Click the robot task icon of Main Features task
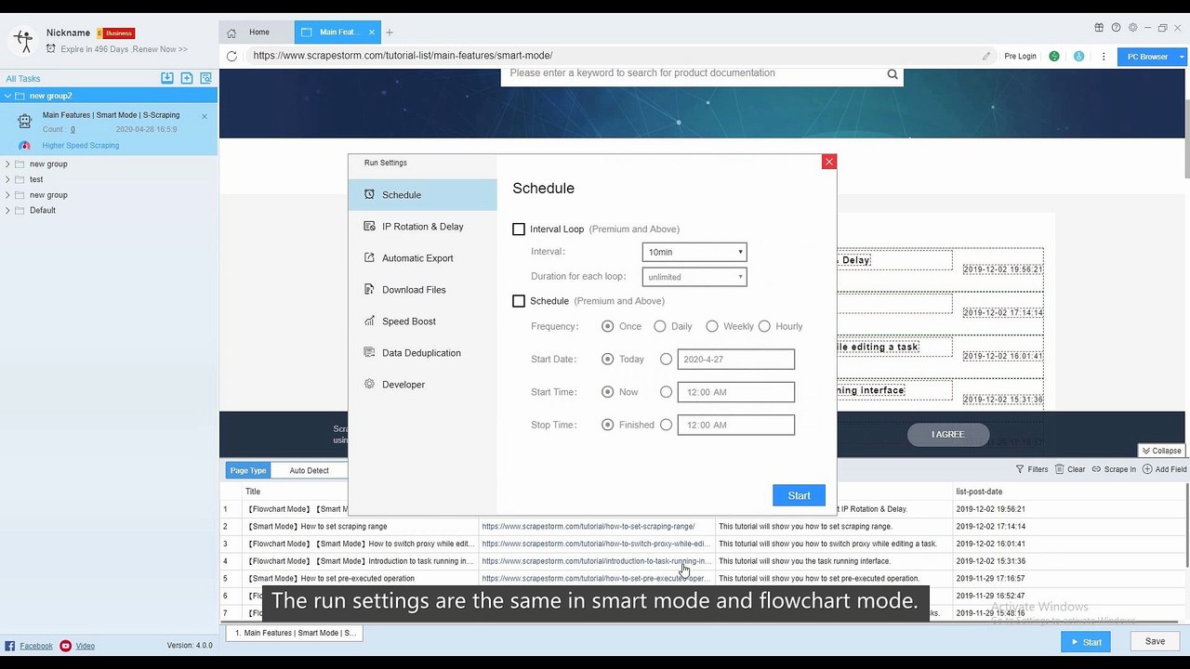This screenshot has width=1190, height=669. 24,121
